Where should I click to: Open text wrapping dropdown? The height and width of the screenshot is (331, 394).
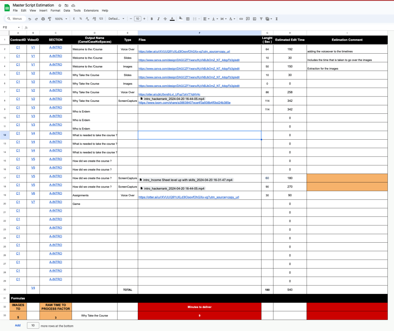click(x=223, y=19)
